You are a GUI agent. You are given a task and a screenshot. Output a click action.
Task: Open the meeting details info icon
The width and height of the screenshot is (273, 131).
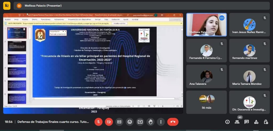tap(227, 122)
